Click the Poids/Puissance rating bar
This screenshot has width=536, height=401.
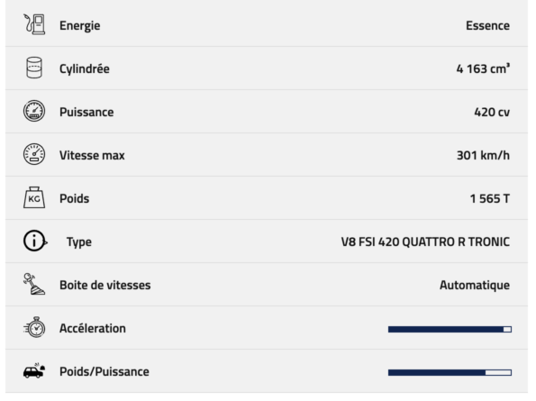(450, 373)
